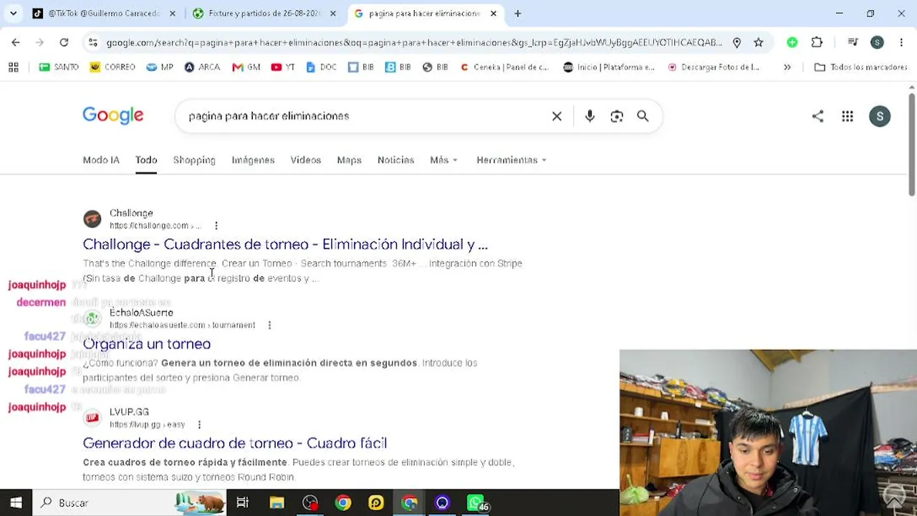Open a new browser tab
Viewport: 917px width, 516px height.
coord(517,13)
